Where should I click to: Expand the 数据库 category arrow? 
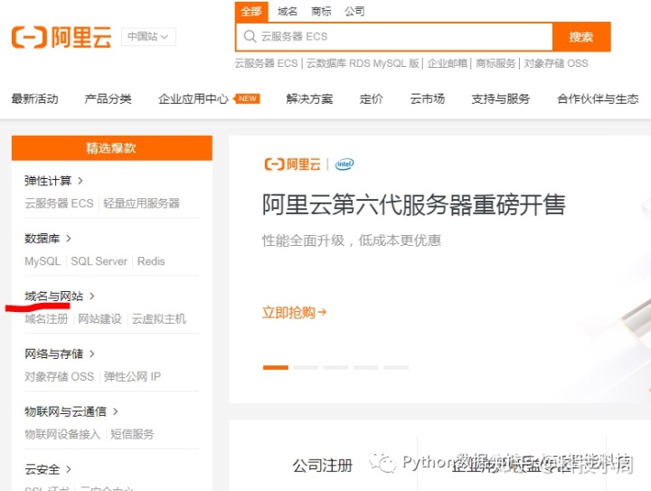[69, 238]
